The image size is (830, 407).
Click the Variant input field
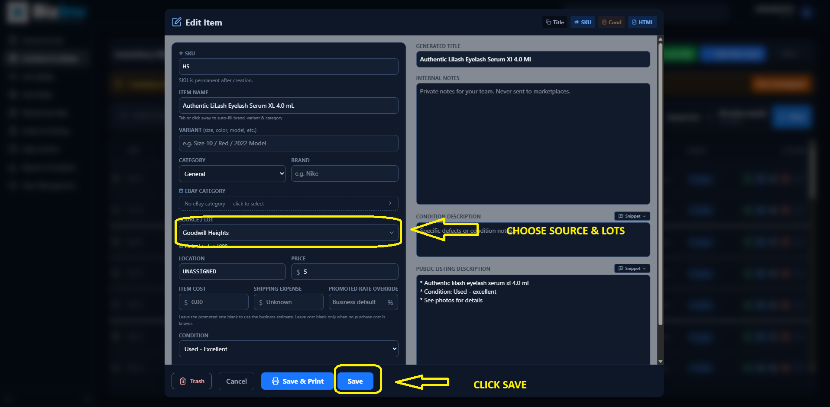tap(289, 143)
